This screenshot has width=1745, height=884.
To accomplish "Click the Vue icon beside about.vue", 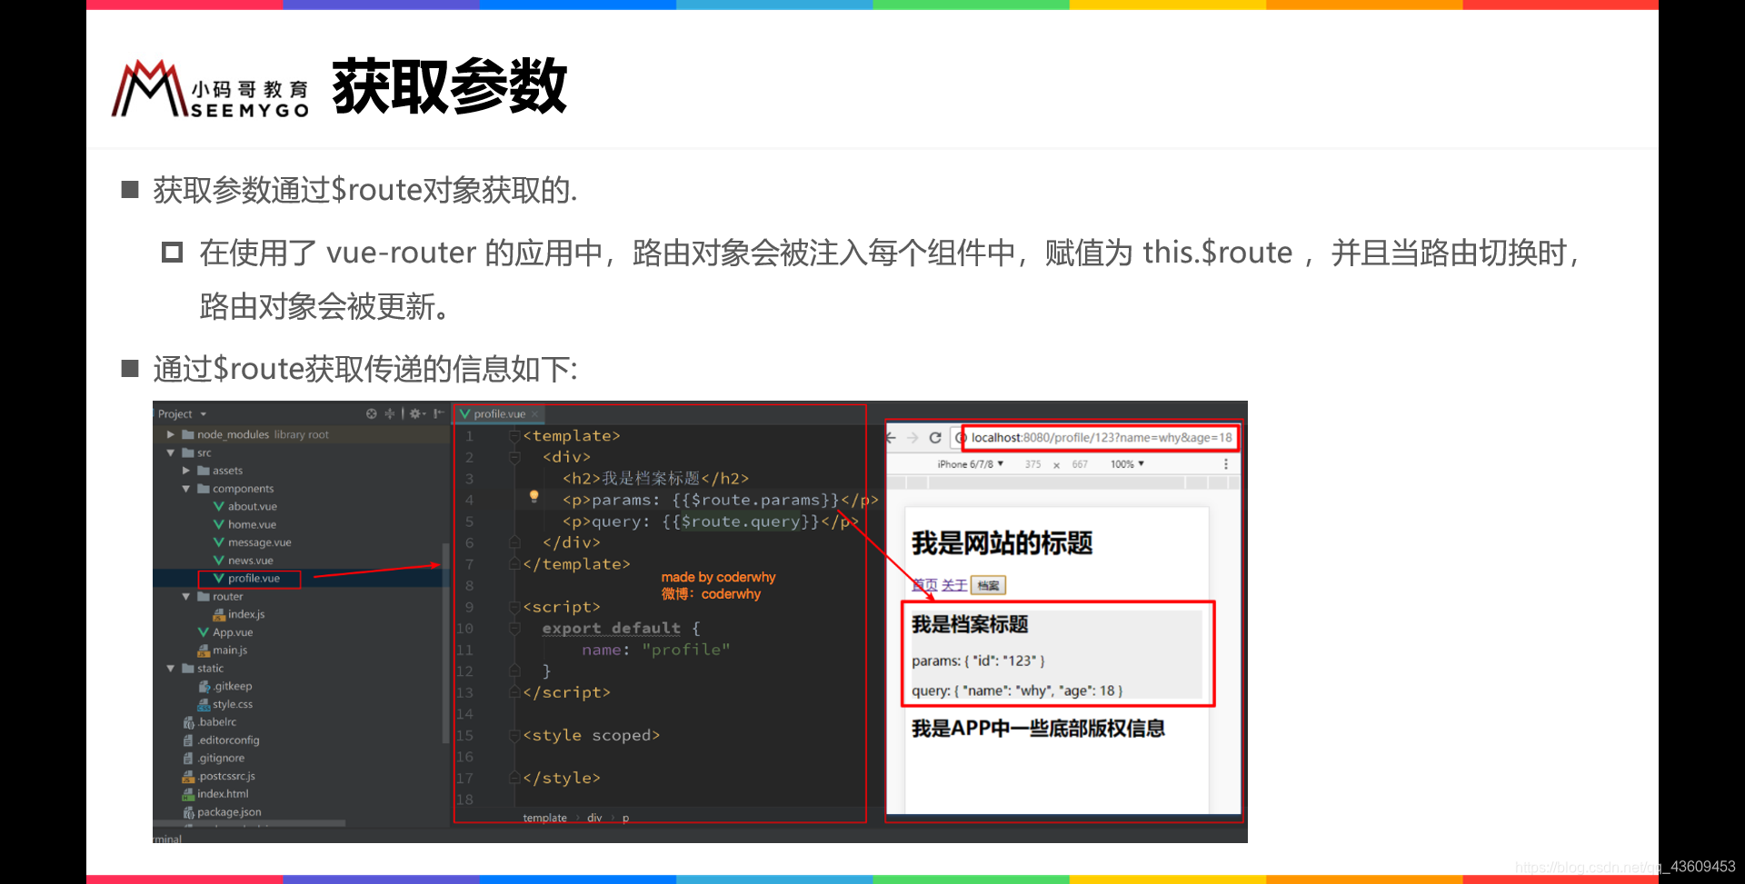I will [x=219, y=507].
